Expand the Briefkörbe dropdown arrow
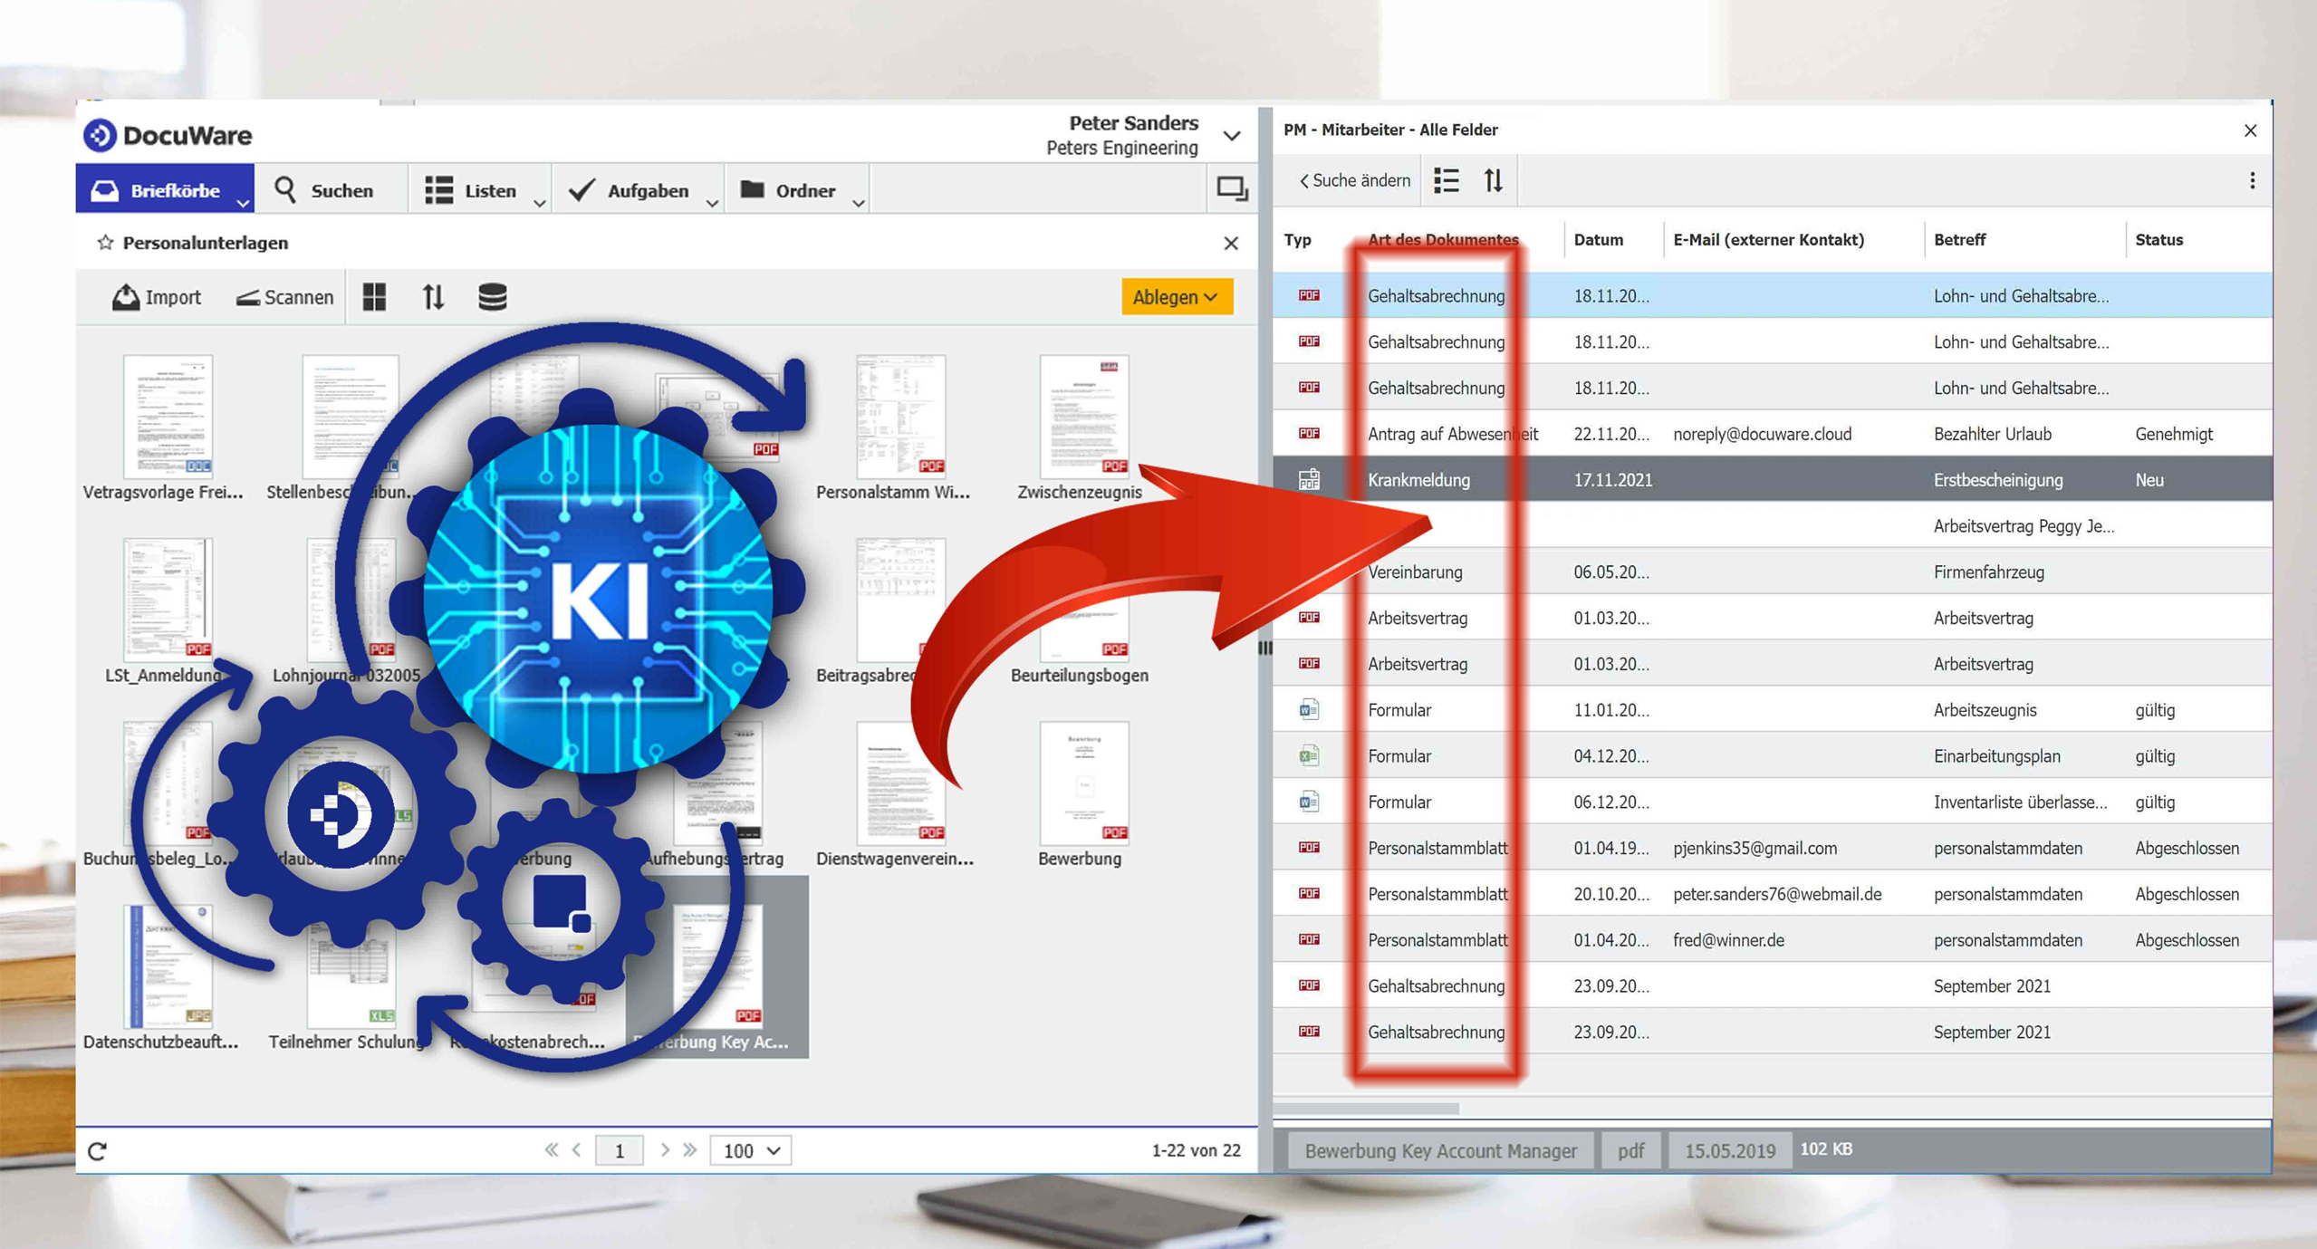The image size is (2317, 1249). (242, 203)
